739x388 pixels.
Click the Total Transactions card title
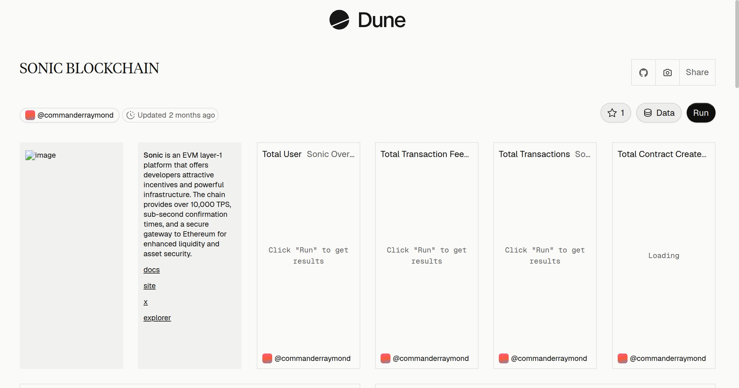coord(534,154)
